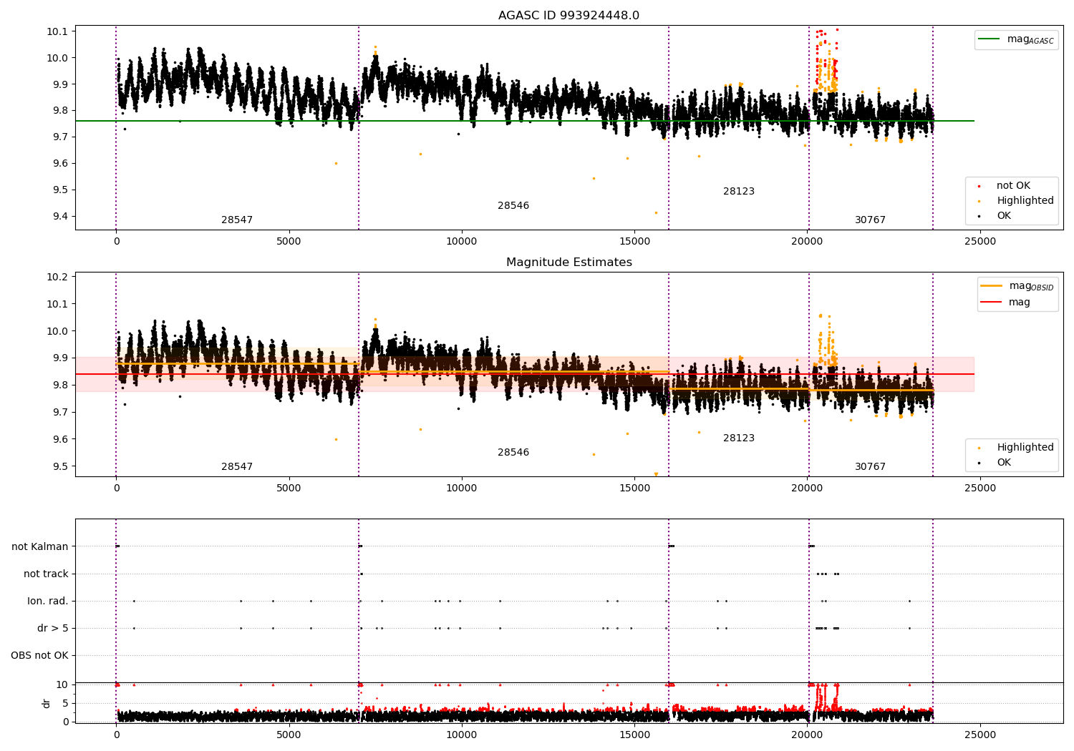Click the 9.4 y-tick in top plot
Screen dimensions: 1074x751
[x=59, y=217]
